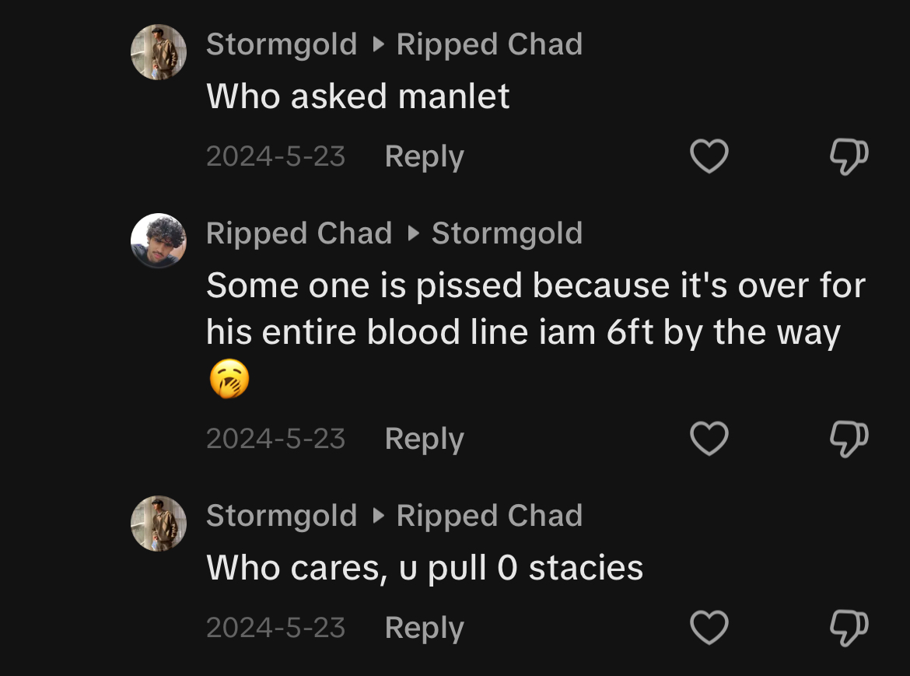Open Stormgold's avatar on "Who cares" comment
This screenshot has height=676, width=910.
click(x=159, y=523)
